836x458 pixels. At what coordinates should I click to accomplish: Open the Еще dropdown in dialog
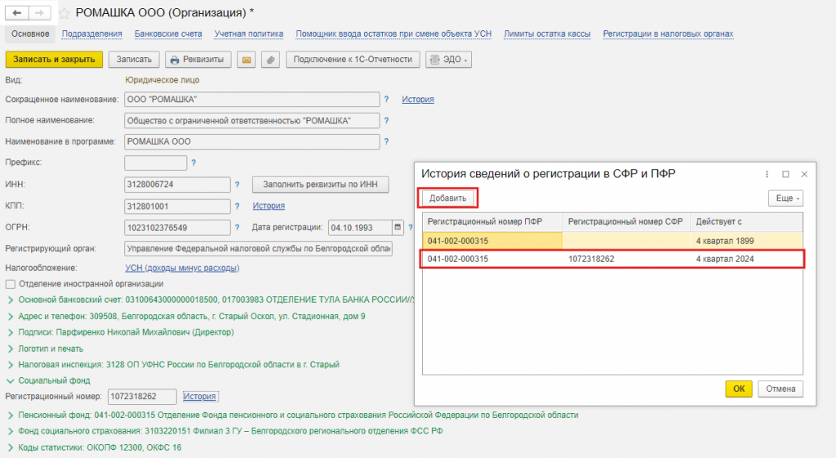coord(785,198)
